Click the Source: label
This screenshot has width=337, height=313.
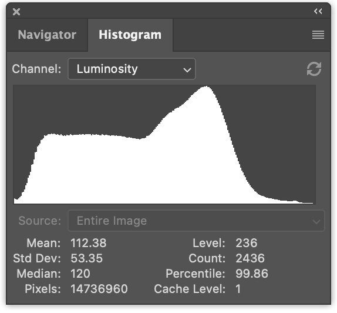pos(40,221)
